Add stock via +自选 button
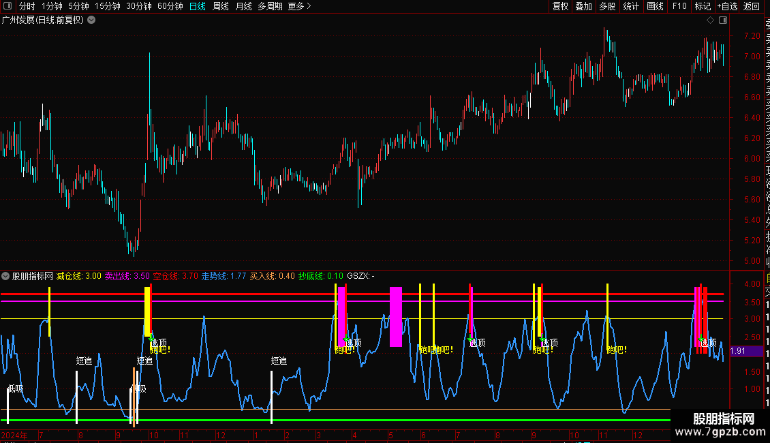 (727, 6)
